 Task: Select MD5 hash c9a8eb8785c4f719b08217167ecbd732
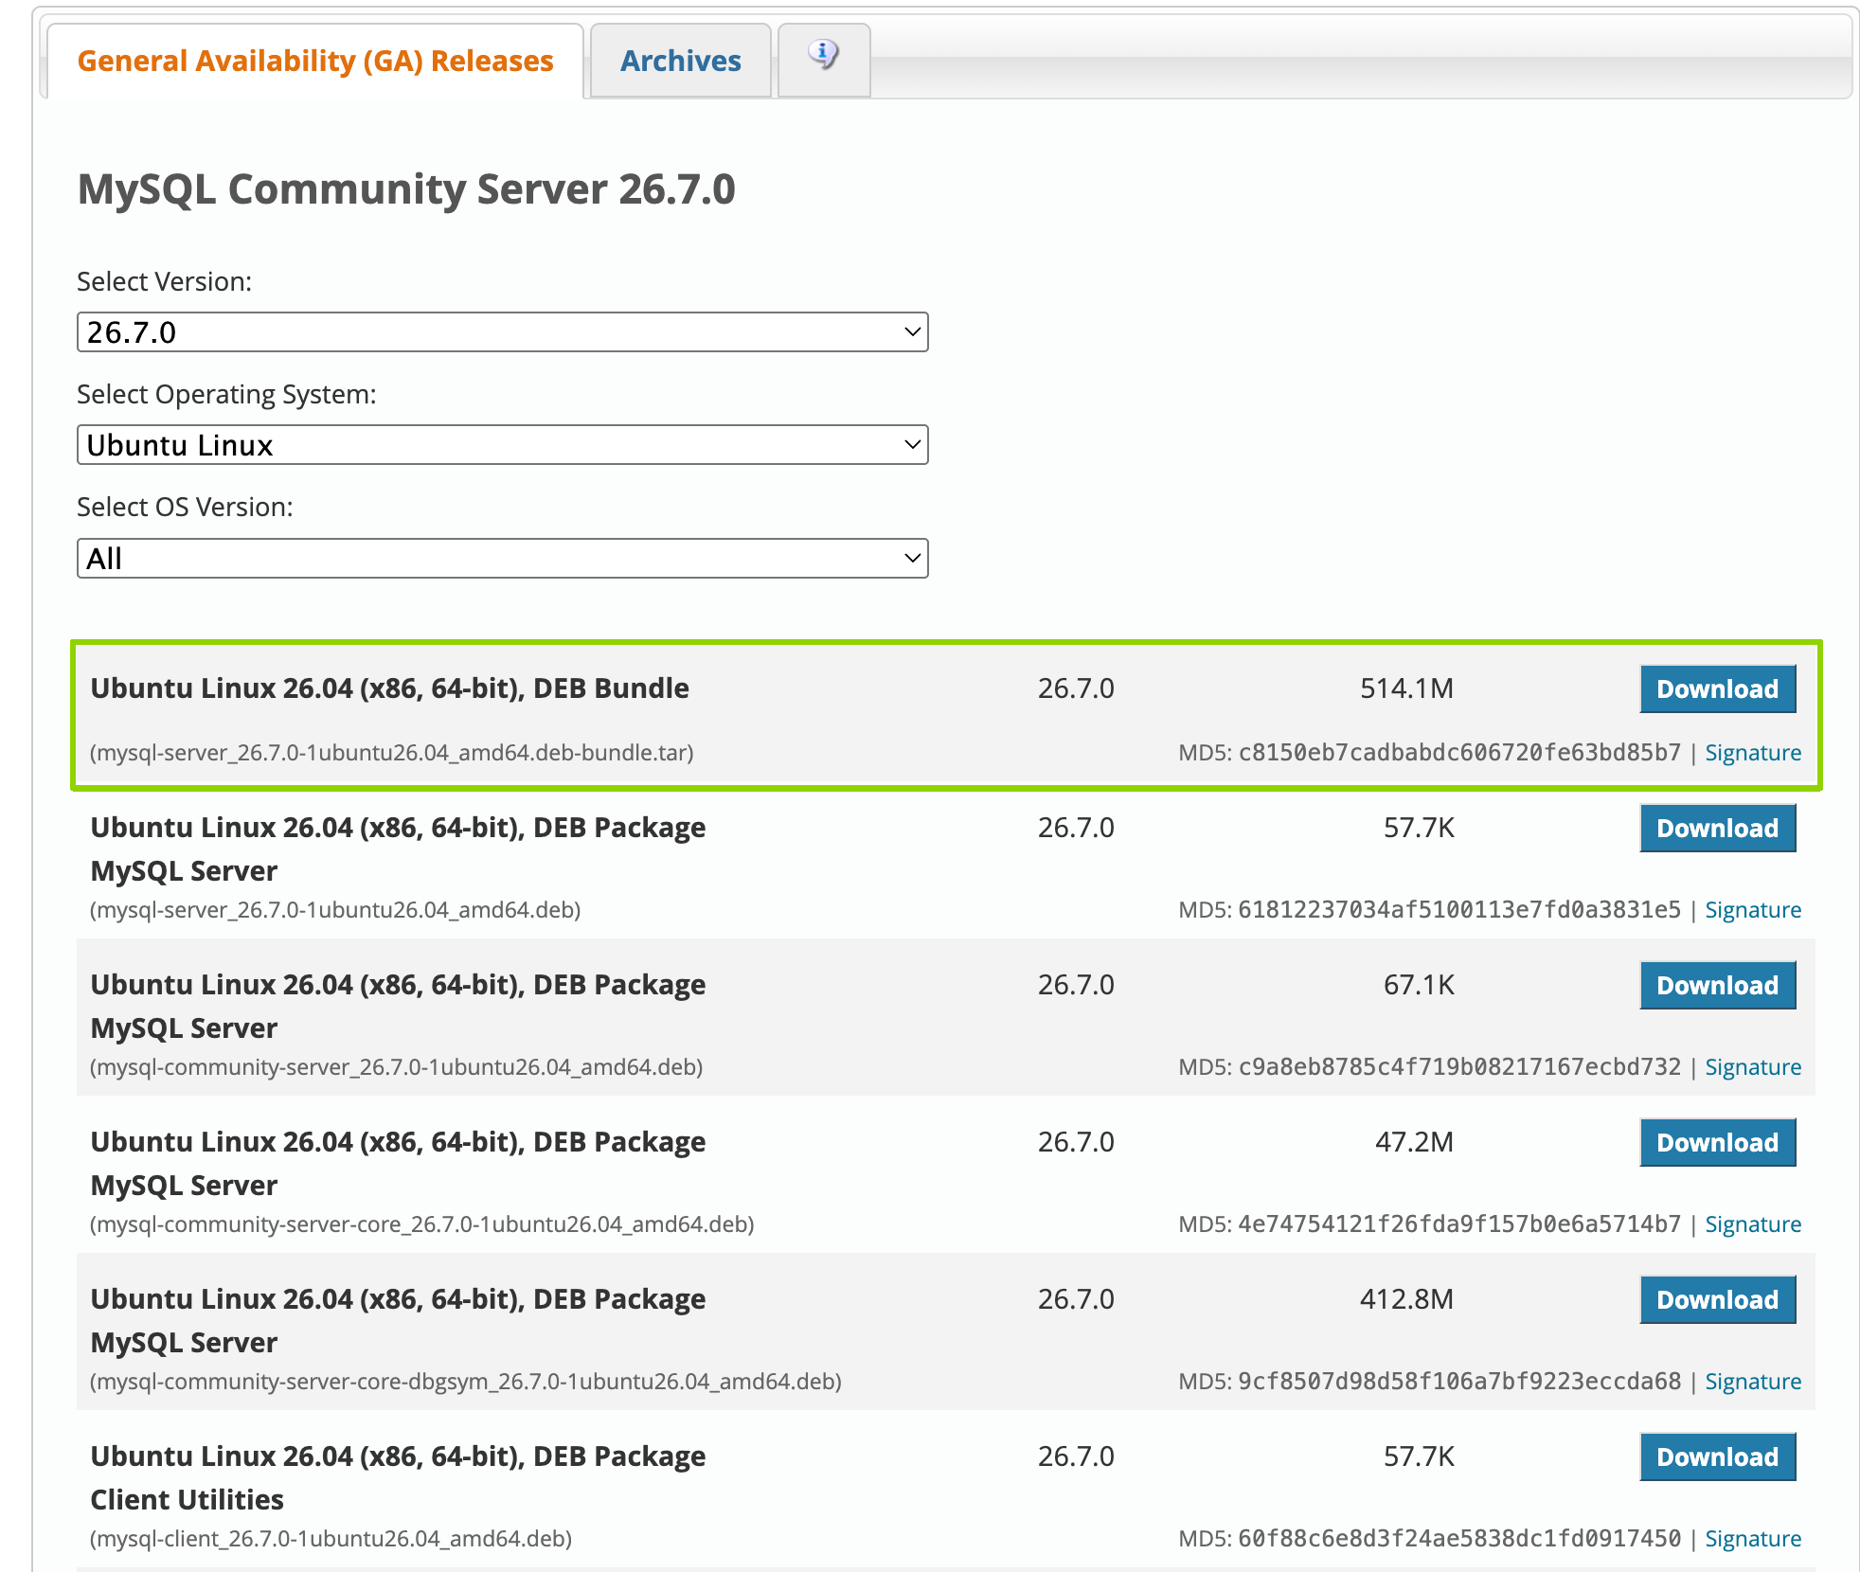(x=1459, y=1067)
